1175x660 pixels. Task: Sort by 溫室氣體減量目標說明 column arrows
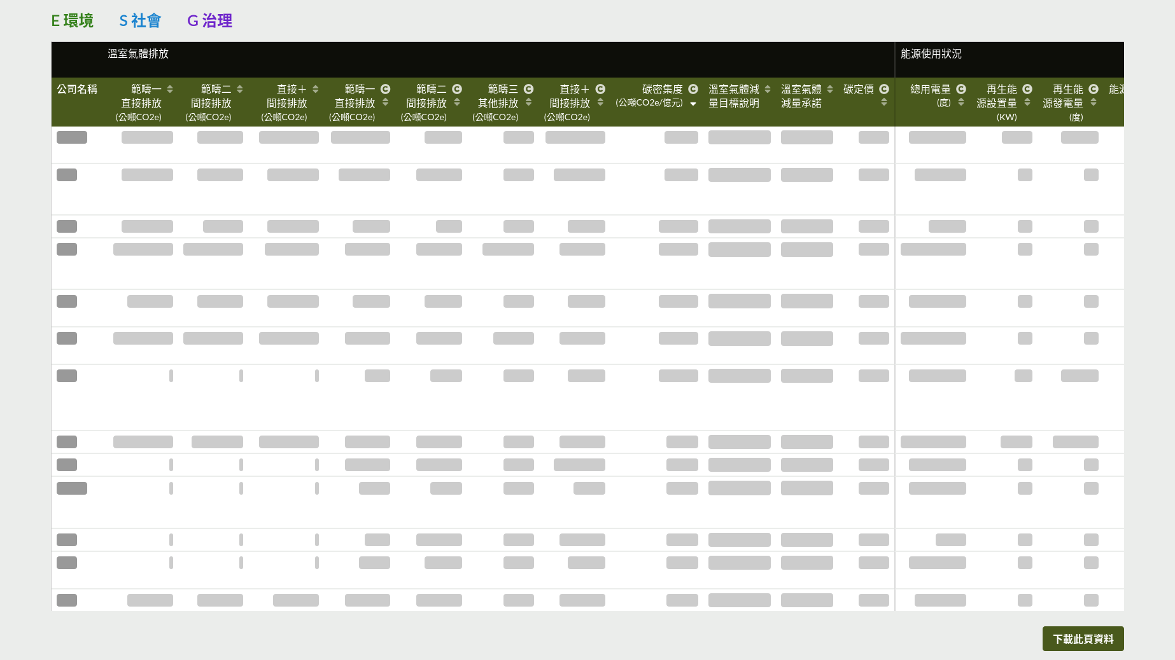tap(768, 89)
